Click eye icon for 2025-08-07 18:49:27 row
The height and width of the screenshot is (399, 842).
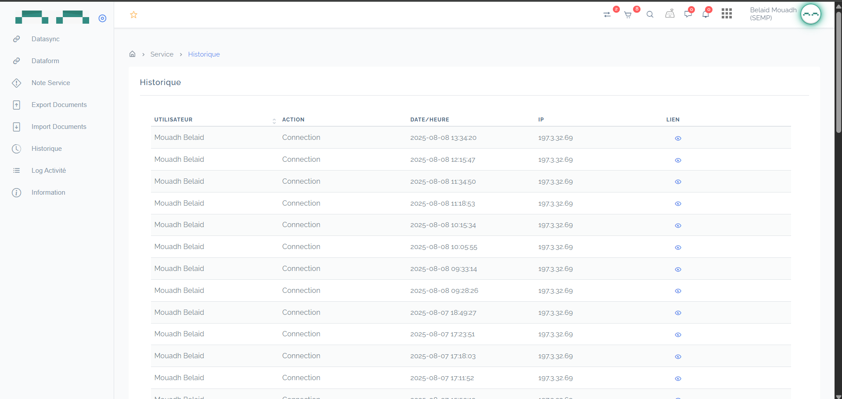click(x=678, y=313)
